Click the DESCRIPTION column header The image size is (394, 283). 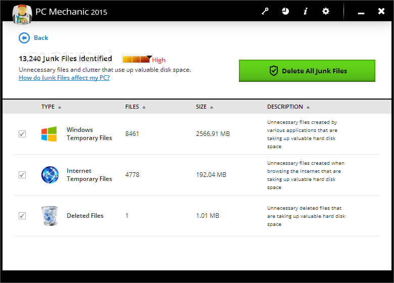click(285, 107)
